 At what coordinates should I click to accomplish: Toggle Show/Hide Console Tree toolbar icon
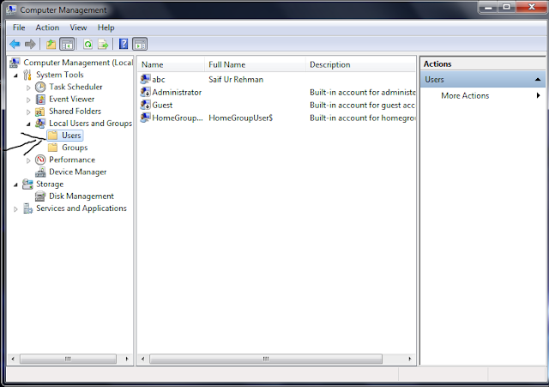click(x=67, y=44)
